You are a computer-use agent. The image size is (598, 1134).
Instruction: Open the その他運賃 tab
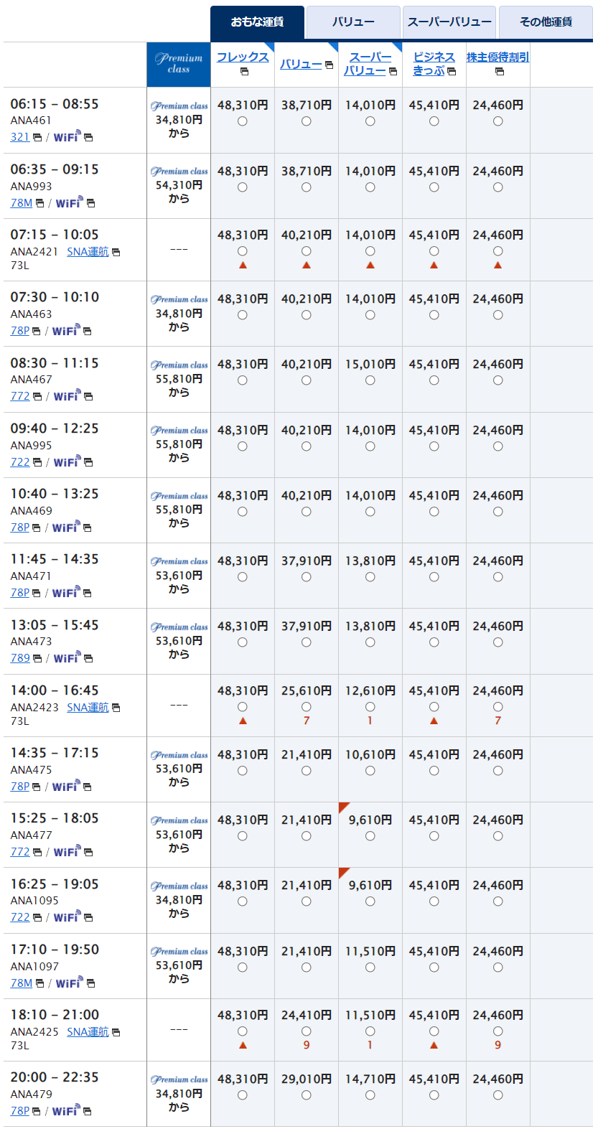pos(546,22)
